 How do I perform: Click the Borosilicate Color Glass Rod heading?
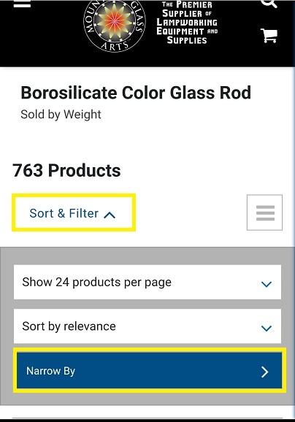(x=136, y=93)
